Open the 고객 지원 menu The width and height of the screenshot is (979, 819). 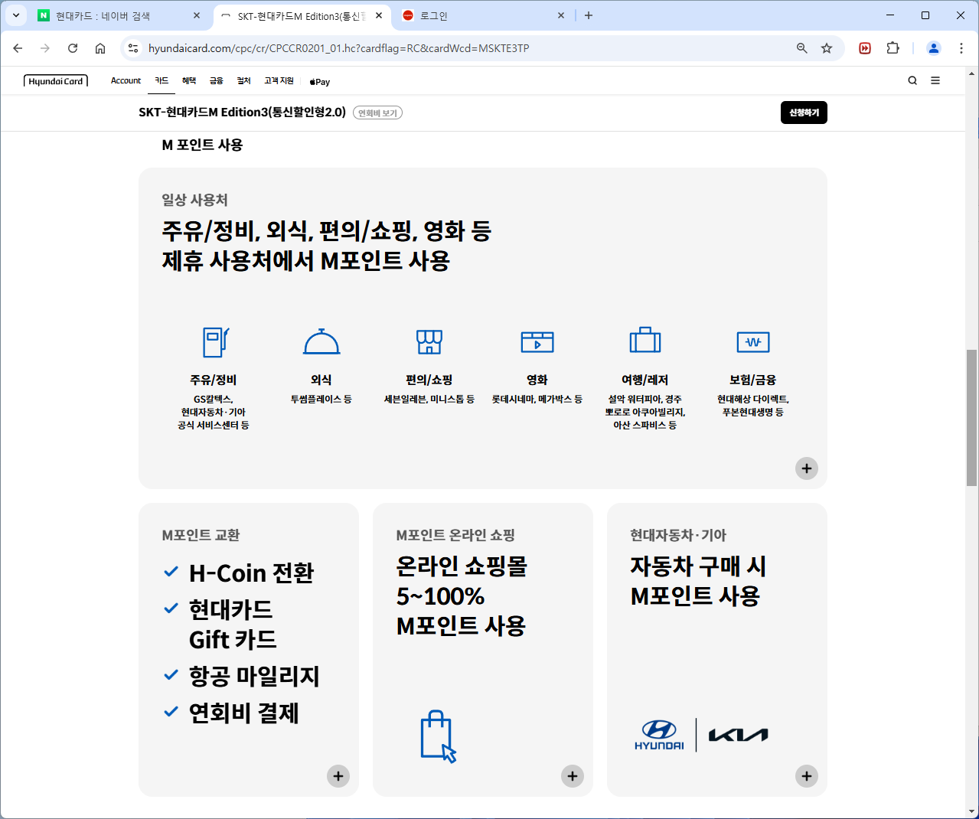click(279, 80)
